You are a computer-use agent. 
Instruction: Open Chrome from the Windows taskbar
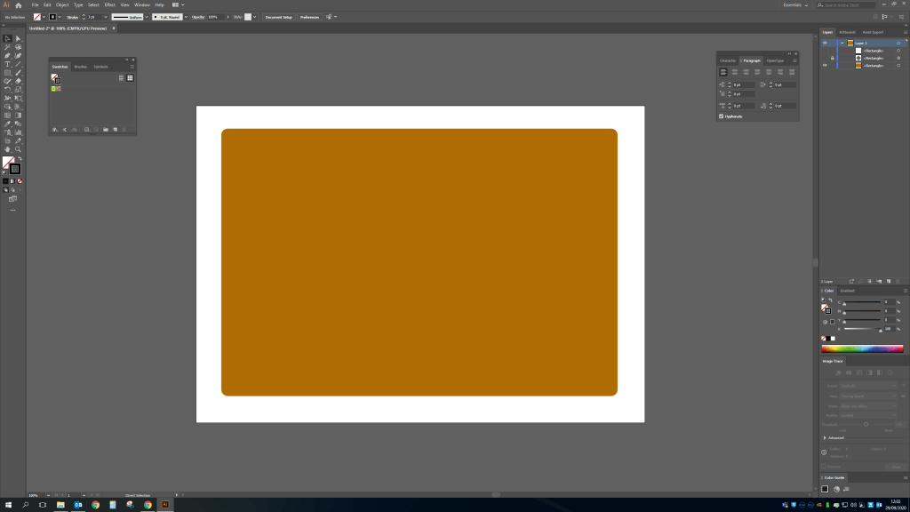(x=95, y=505)
